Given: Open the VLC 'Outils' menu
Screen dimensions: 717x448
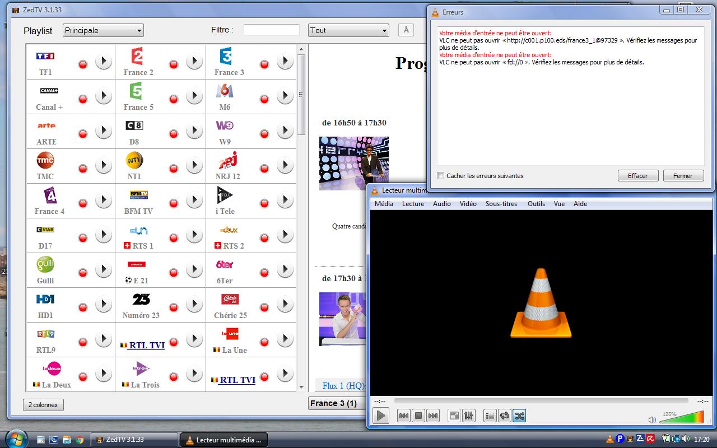Looking at the screenshot, I should pos(536,204).
